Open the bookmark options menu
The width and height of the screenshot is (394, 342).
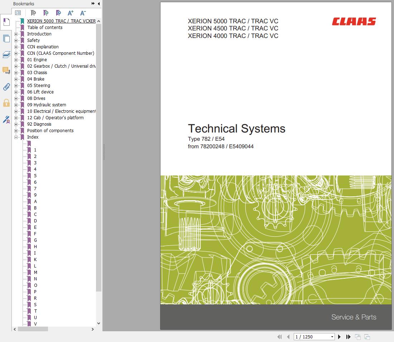(x=18, y=13)
